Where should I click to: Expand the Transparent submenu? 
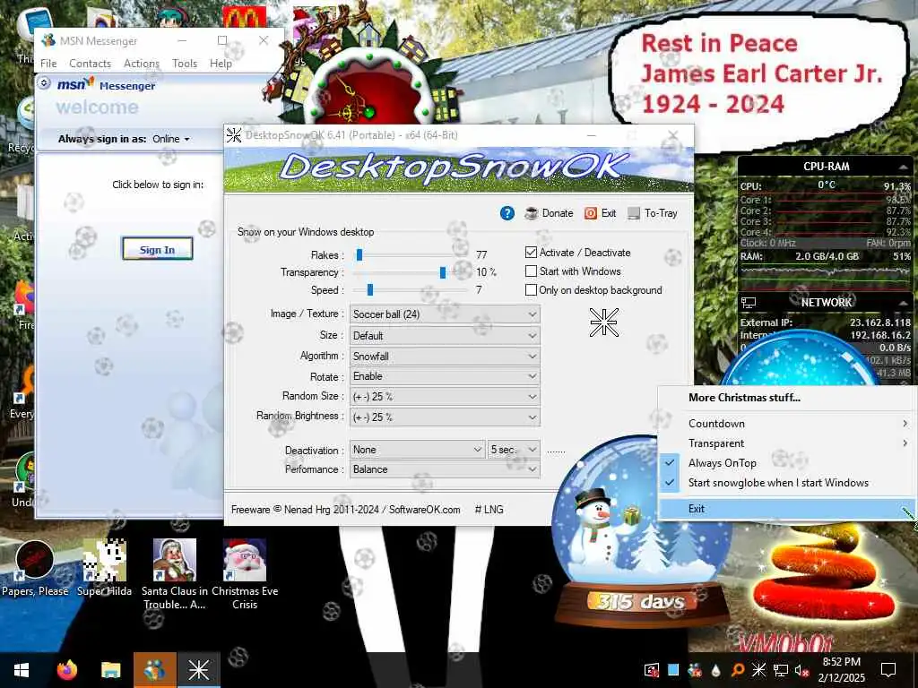(x=786, y=443)
